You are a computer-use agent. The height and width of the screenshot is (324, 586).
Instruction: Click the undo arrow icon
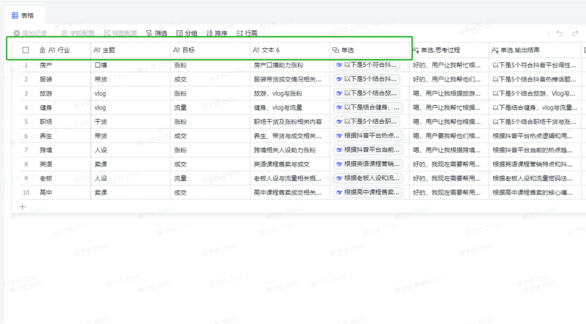point(559,34)
